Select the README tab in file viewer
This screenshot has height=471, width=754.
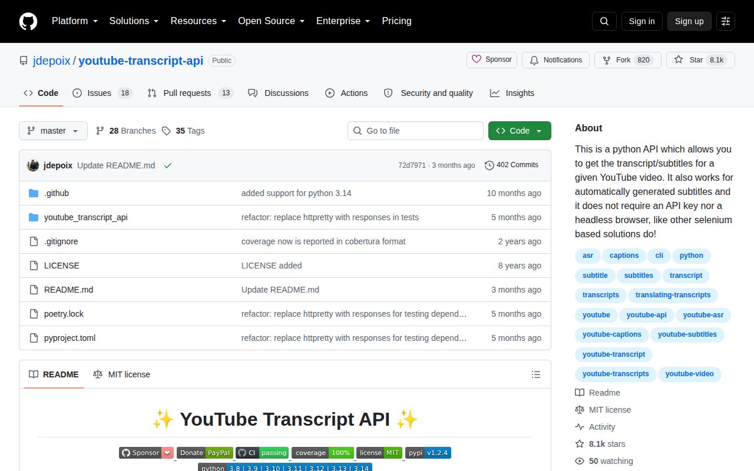(54, 374)
